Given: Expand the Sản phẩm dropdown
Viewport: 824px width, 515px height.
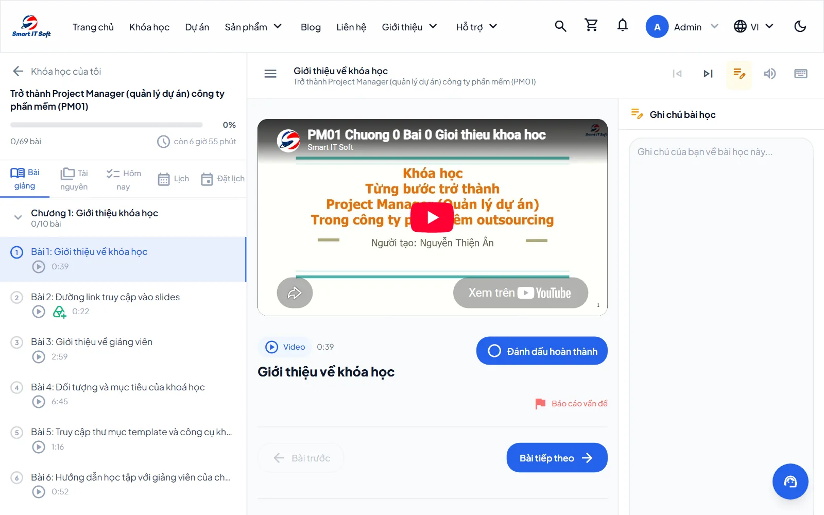Looking at the screenshot, I should point(253,27).
